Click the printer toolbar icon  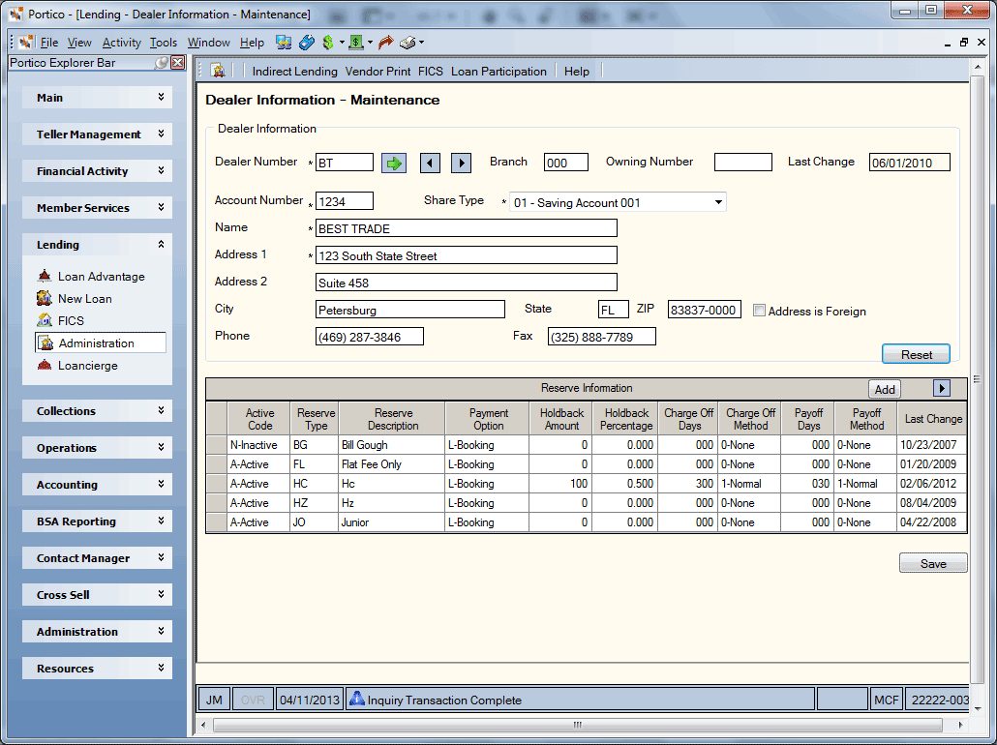tap(408, 43)
